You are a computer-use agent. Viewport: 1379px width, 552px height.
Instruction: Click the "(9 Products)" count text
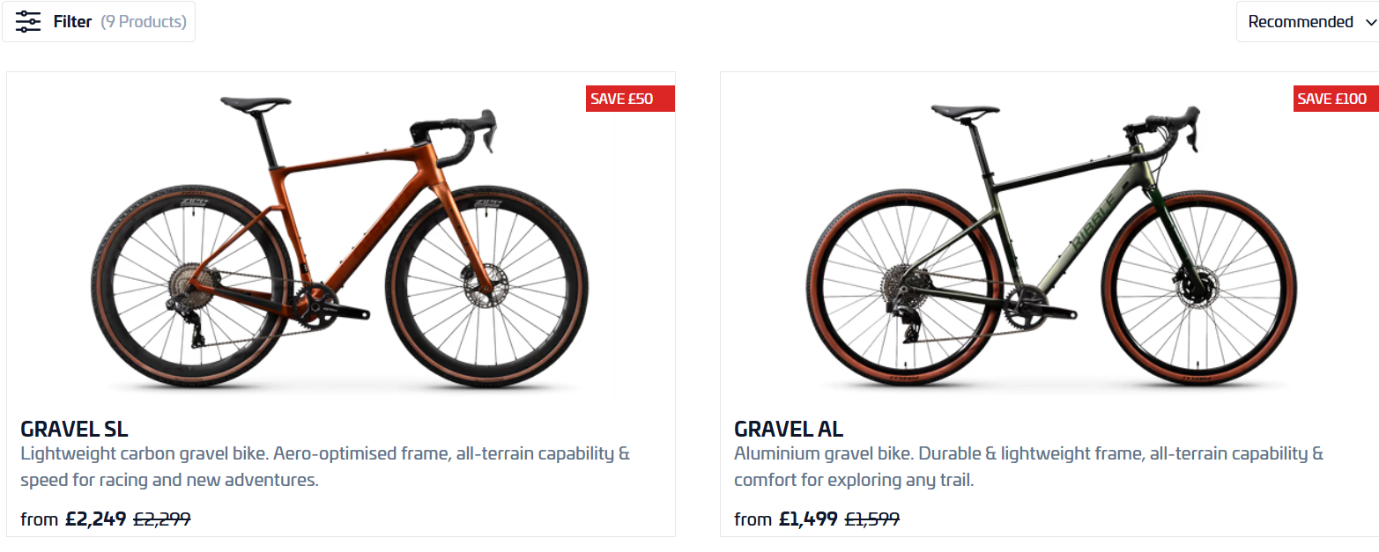tap(144, 22)
